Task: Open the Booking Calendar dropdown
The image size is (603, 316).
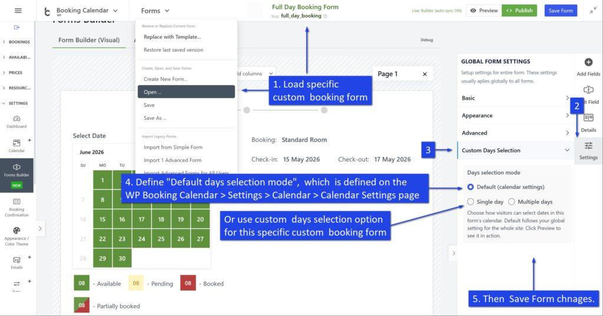Action: point(87,11)
